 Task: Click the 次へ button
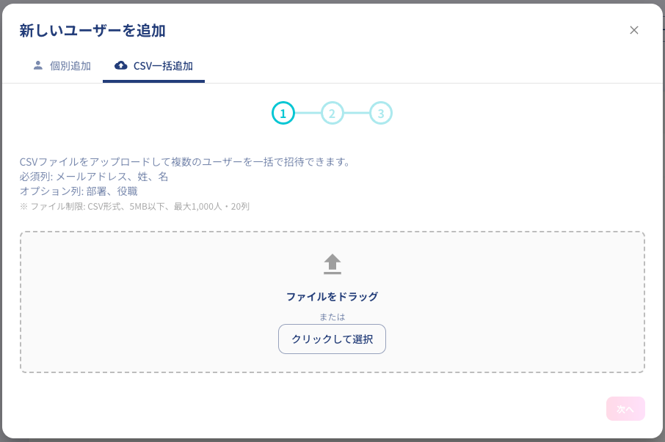tap(625, 409)
